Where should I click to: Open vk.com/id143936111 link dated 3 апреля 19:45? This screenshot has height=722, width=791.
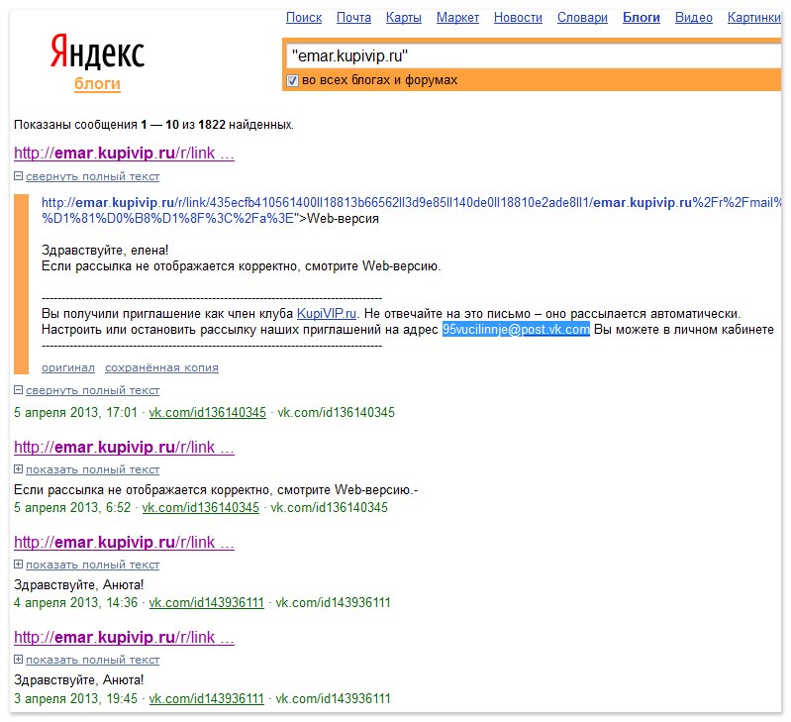pos(206,698)
